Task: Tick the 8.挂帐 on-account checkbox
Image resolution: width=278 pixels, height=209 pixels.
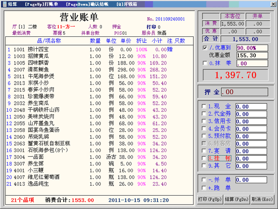Action: tap(205, 159)
